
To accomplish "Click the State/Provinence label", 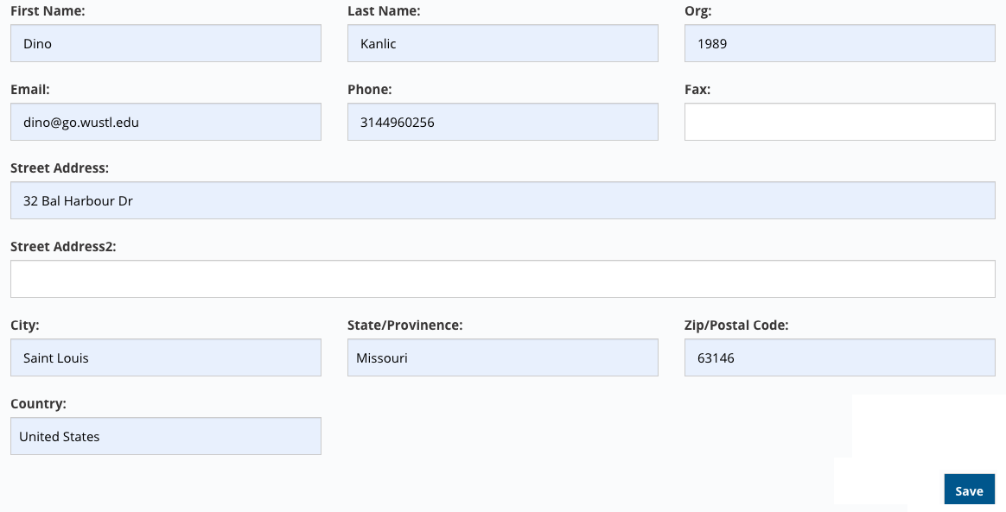I will [404, 326].
